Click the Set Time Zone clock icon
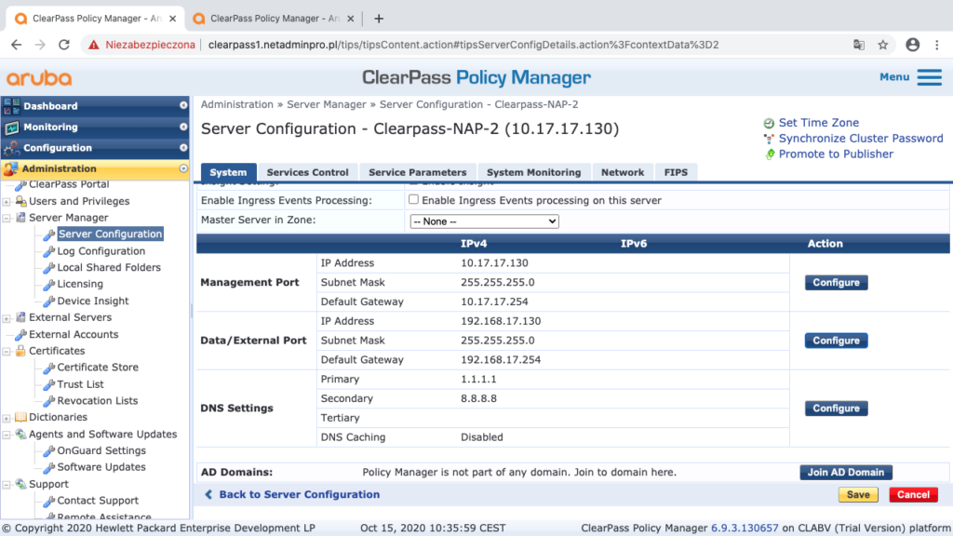Image resolution: width=953 pixels, height=536 pixels. point(769,124)
